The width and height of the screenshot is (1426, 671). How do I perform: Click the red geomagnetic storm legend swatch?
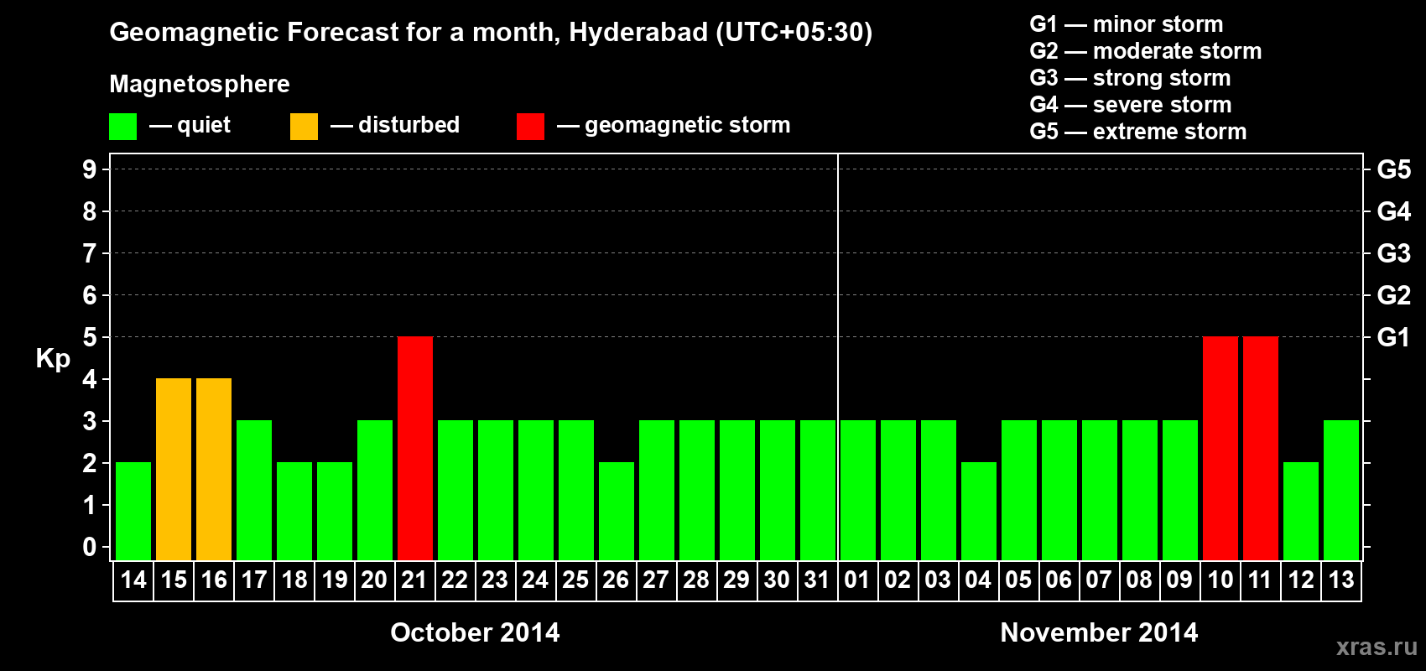[531, 127]
